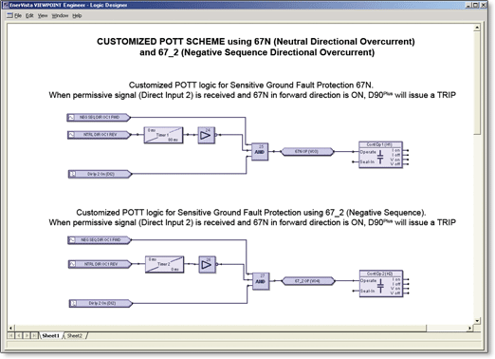Minimize the Logic Designer window

[x=468, y=5]
